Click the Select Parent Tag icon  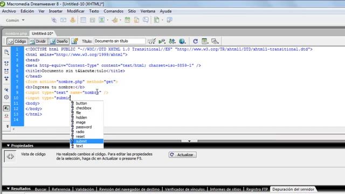(x=6, y=90)
